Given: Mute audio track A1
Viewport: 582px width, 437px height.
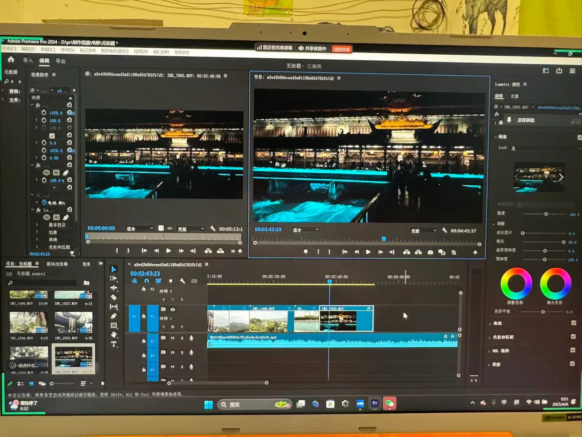Looking at the screenshot, I should tap(173, 338).
